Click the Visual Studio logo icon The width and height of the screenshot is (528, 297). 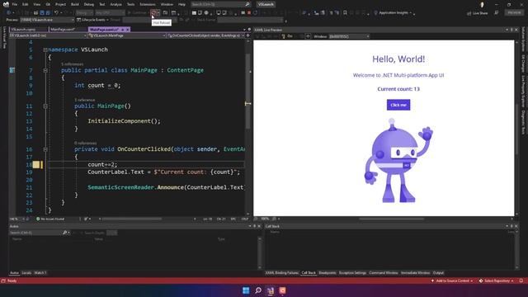point(6,4)
